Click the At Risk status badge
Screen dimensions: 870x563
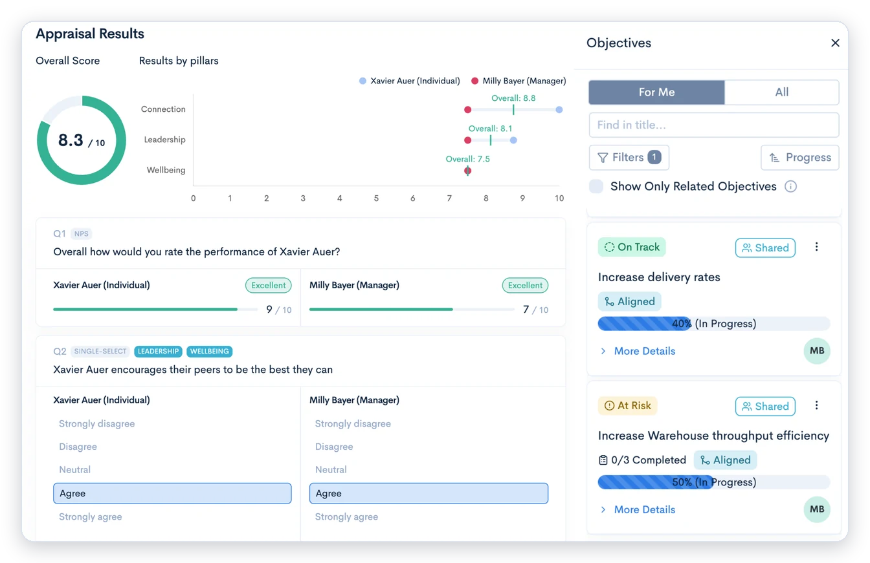(x=628, y=406)
